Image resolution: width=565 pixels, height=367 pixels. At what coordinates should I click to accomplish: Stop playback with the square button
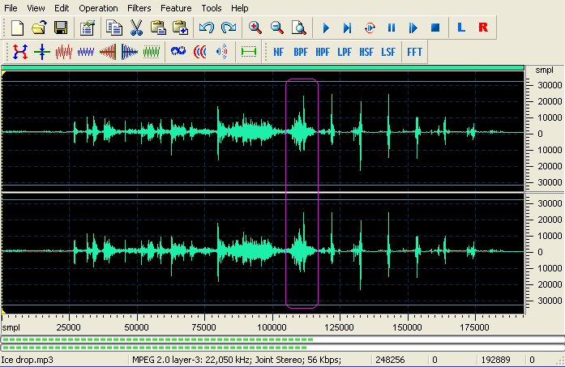[434, 28]
